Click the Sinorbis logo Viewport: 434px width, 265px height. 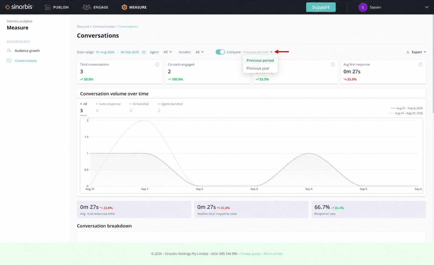19,7
